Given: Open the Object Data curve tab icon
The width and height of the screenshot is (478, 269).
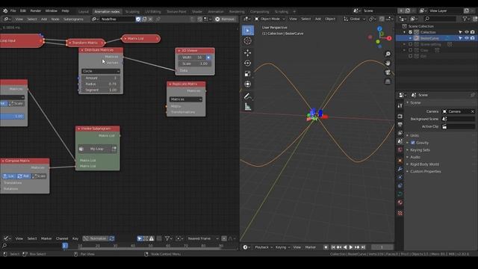Looking at the screenshot, I should pyautogui.click(x=400, y=194).
